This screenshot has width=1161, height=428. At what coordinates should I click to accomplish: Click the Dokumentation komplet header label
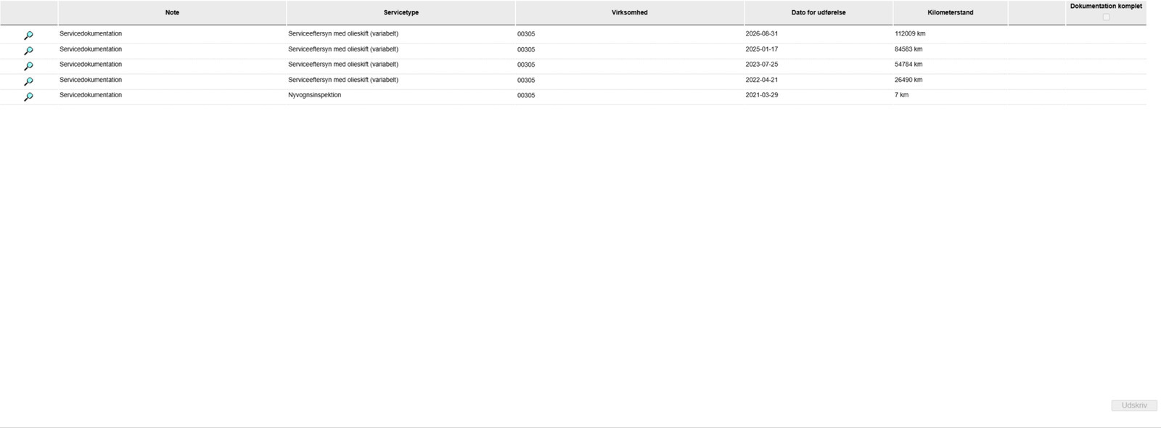pyautogui.click(x=1106, y=6)
